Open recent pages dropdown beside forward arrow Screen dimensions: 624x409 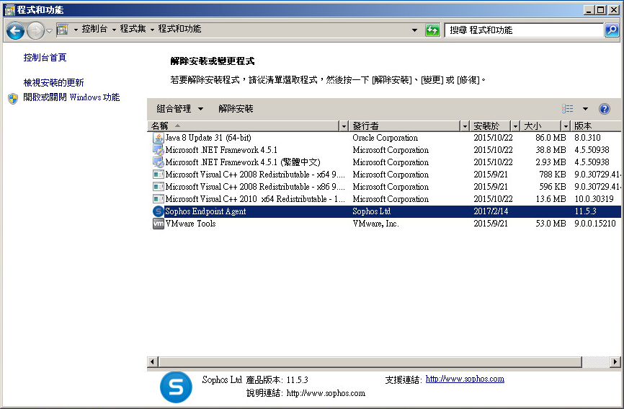coord(49,31)
